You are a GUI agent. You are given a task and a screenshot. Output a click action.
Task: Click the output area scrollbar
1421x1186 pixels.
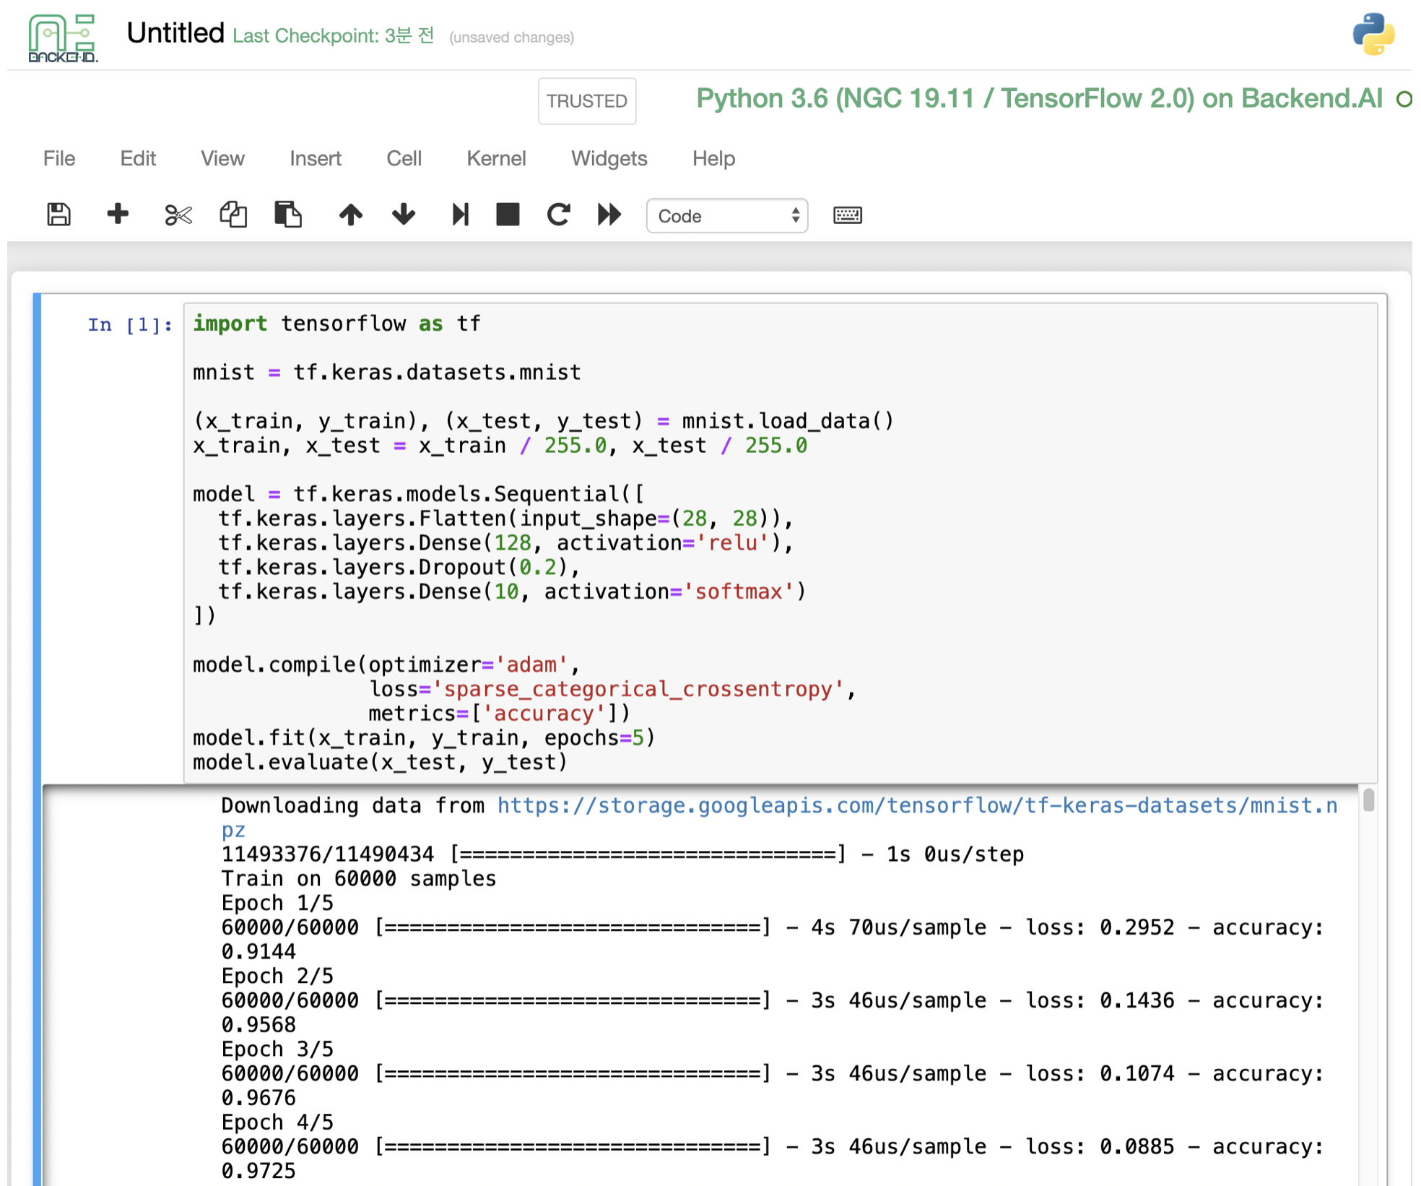(1368, 800)
